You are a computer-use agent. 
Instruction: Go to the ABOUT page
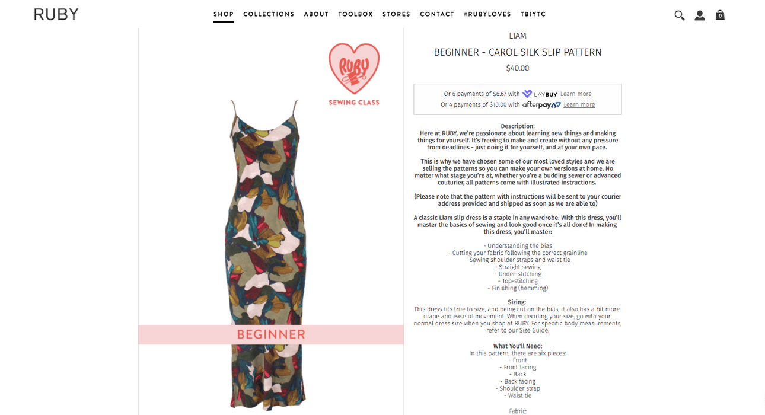(x=316, y=14)
